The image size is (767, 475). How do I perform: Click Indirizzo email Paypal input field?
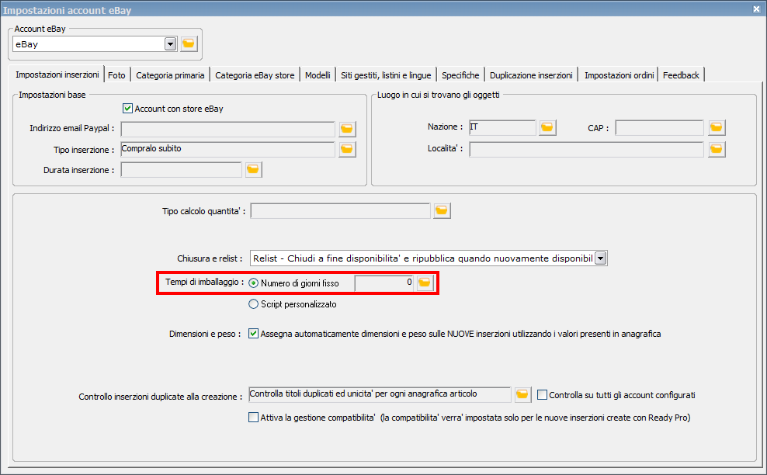click(228, 129)
